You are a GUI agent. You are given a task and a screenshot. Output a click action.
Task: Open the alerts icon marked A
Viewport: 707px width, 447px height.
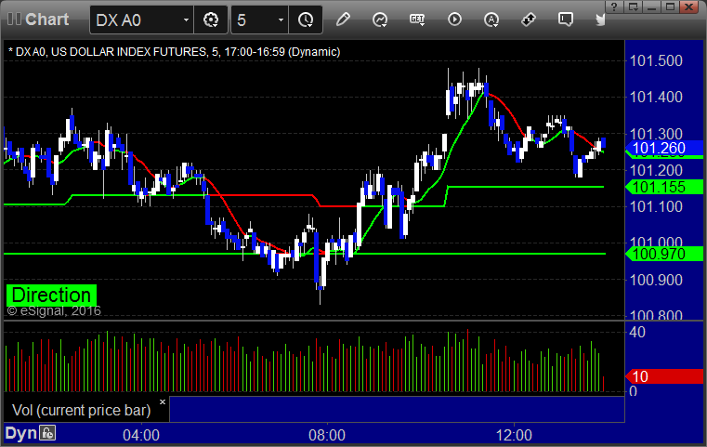(x=491, y=20)
